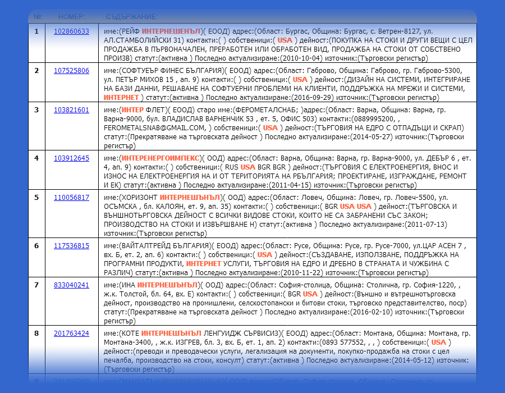This screenshot has width=505, height=393.
Task: Click date 2016-09-29 in row 2
Action: 313,98
